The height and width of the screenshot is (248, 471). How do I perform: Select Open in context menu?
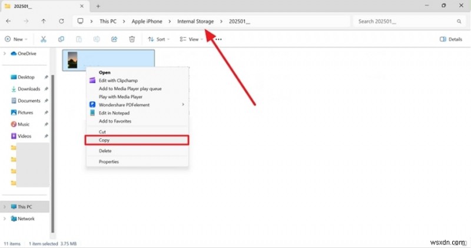138,72
